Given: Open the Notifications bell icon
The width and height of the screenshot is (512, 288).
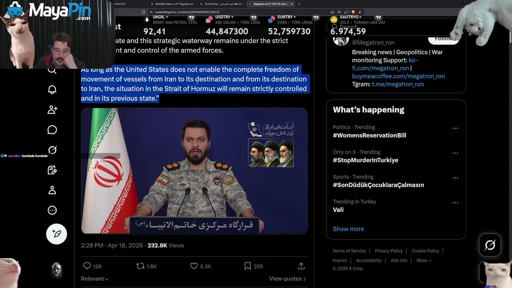Looking at the screenshot, I should [x=52, y=90].
